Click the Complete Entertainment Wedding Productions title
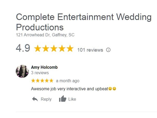Screen dimensions: 157x118 84,22
